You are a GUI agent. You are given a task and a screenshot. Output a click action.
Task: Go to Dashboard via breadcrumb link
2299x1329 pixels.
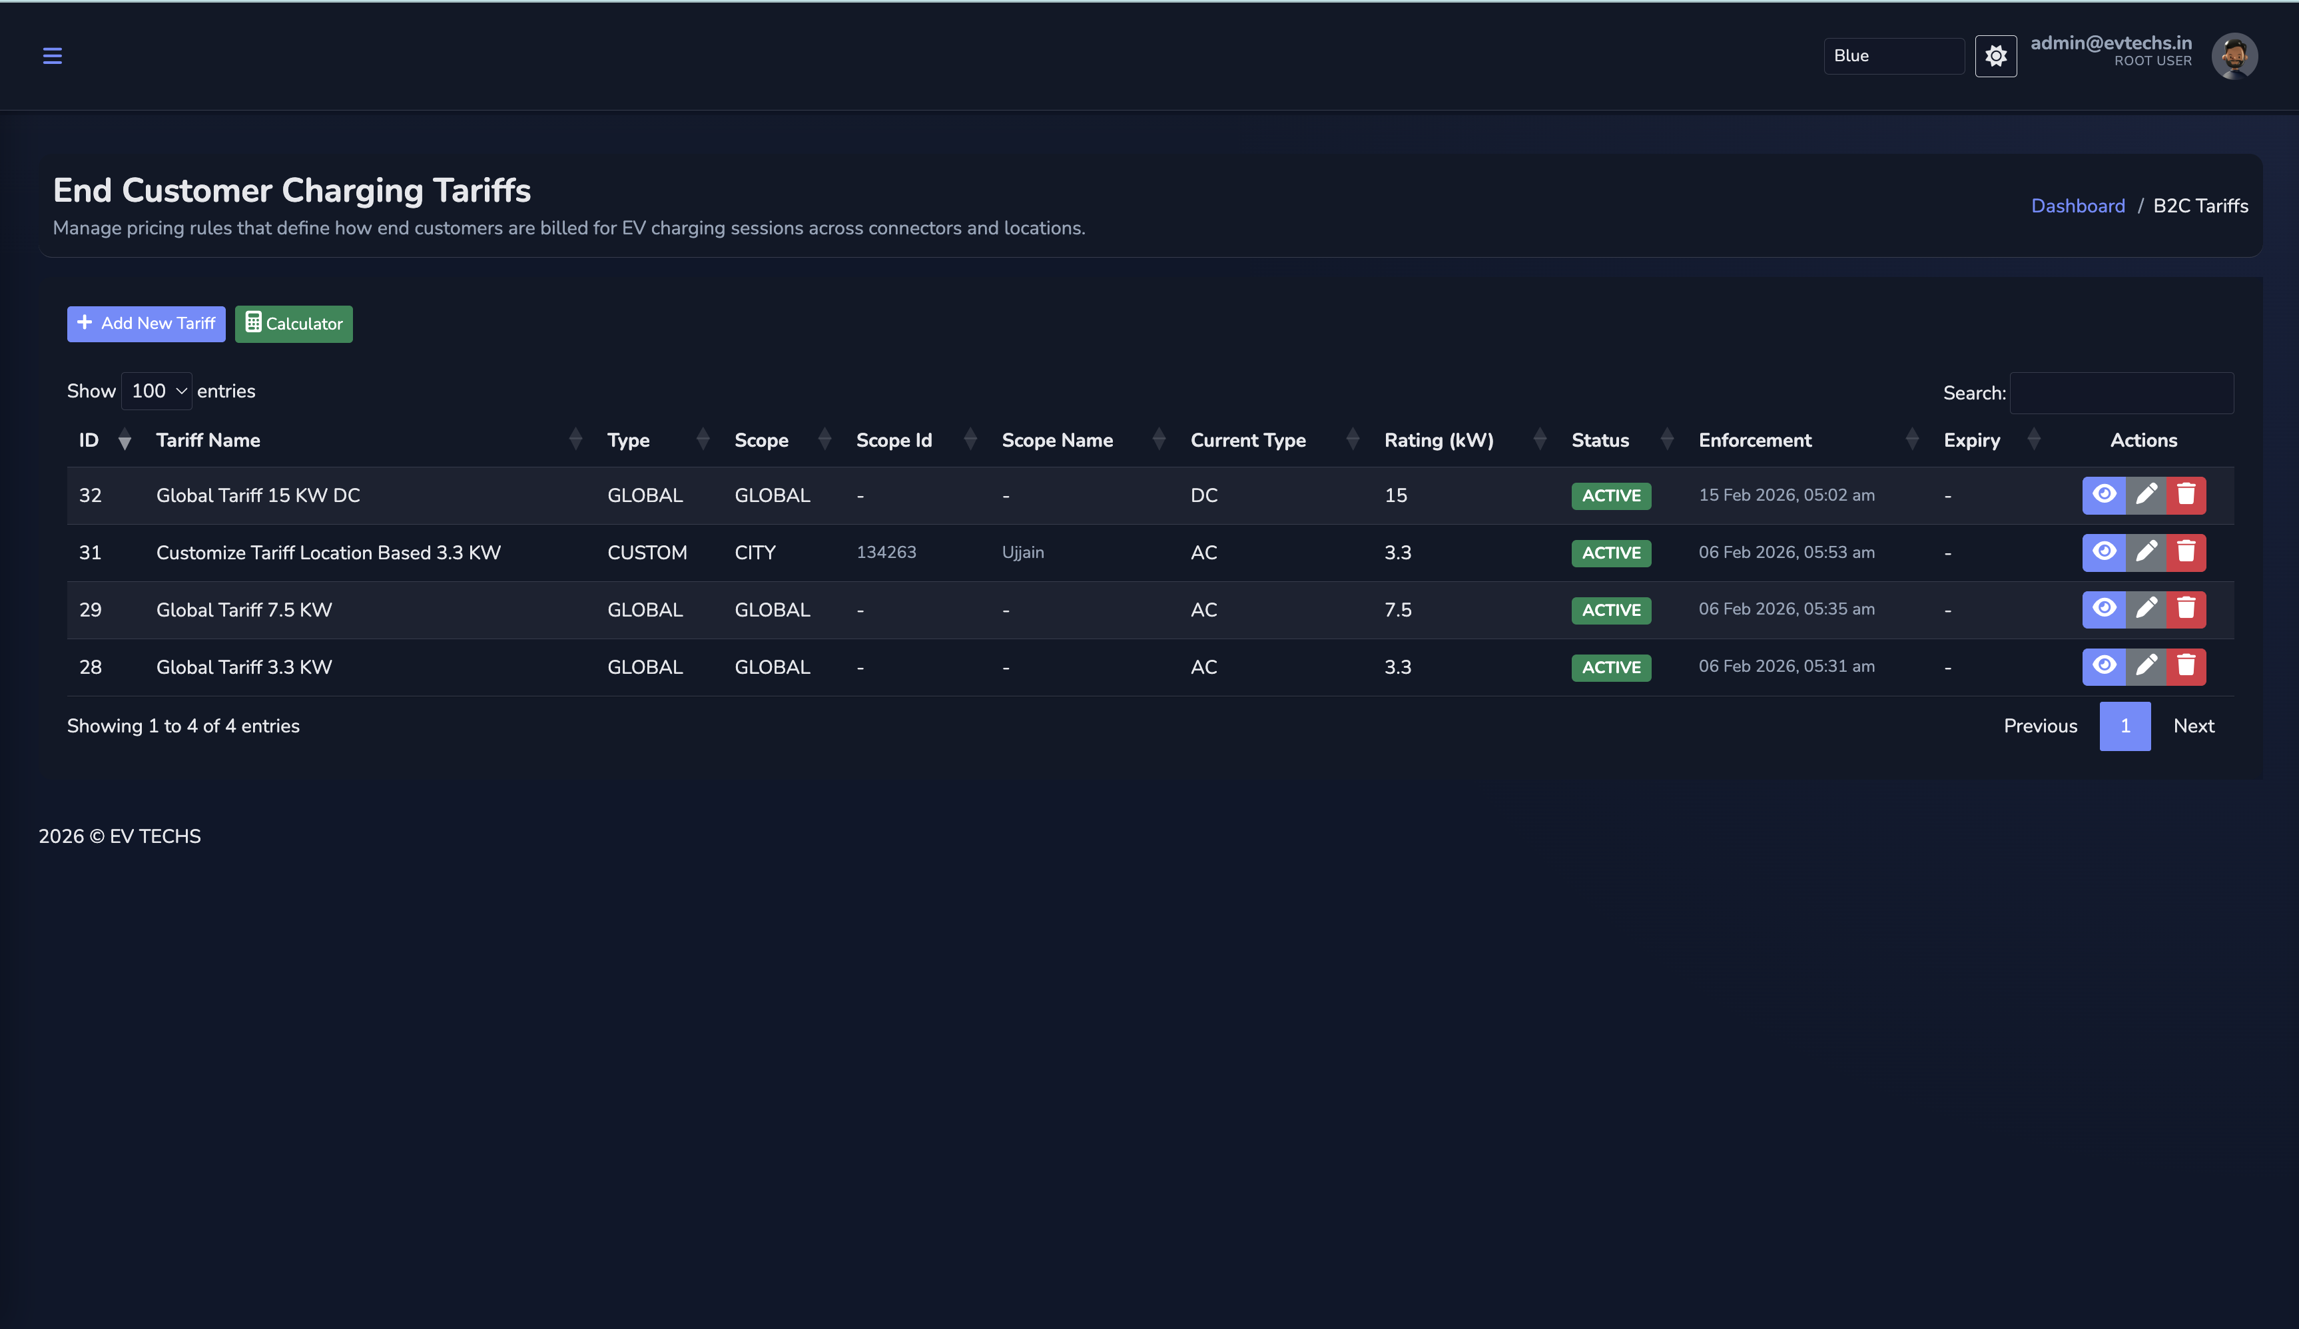tap(2078, 205)
